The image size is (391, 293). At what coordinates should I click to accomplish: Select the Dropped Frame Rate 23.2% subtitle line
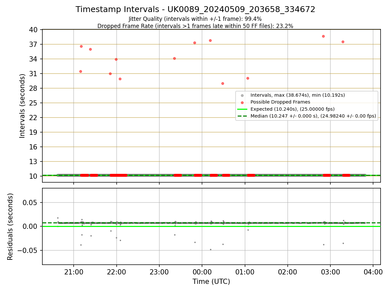[x=195, y=26]
